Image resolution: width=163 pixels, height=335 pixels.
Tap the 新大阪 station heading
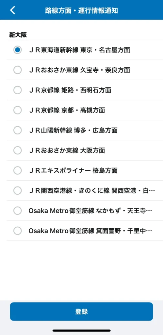[x=18, y=35]
